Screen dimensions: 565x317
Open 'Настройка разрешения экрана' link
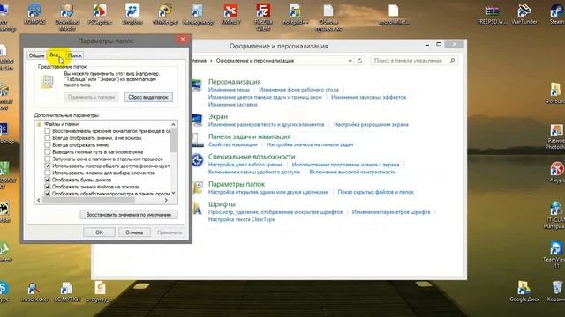tap(371, 124)
